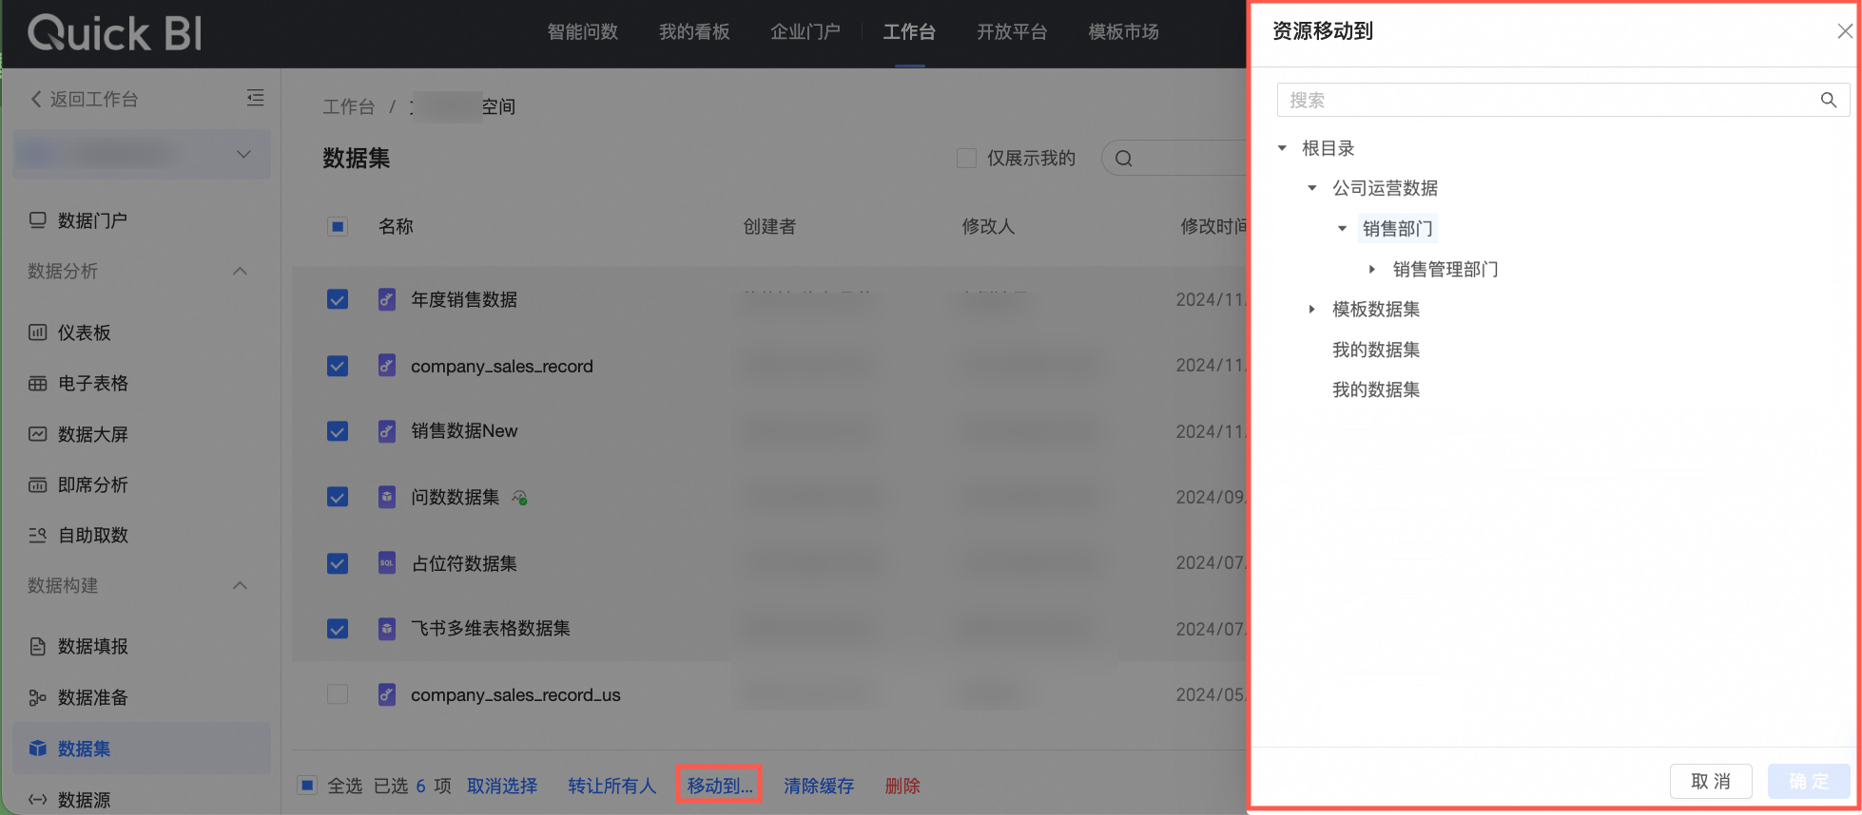
Task: Collapse 数据分析 sidebar section
Action: coord(241,272)
